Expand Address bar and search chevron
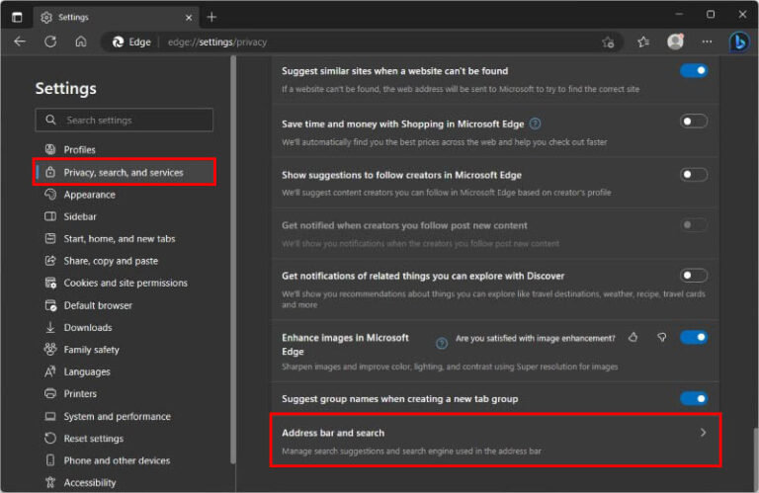This screenshot has width=759, height=493. coord(703,433)
